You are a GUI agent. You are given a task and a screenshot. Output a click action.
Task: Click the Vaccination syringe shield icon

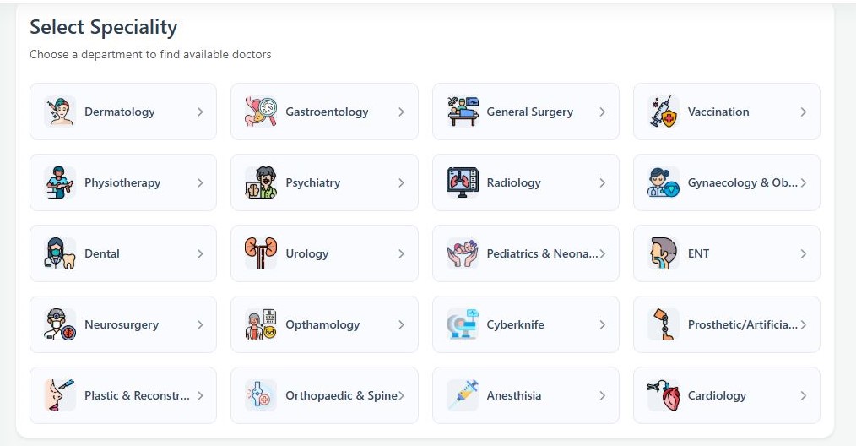(x=664, y=111)
